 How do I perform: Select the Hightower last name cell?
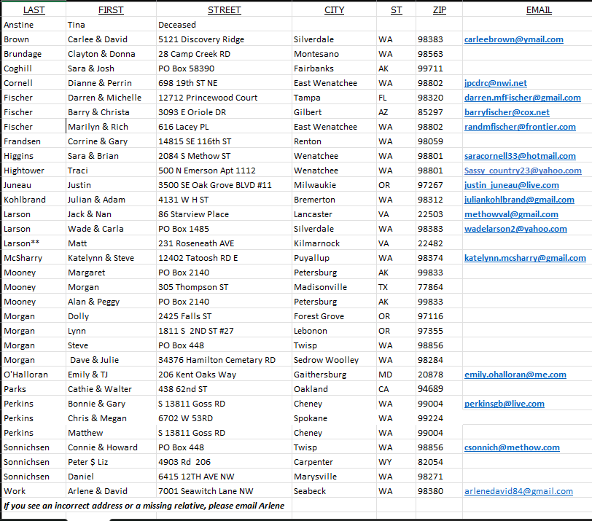coord(34,171)
